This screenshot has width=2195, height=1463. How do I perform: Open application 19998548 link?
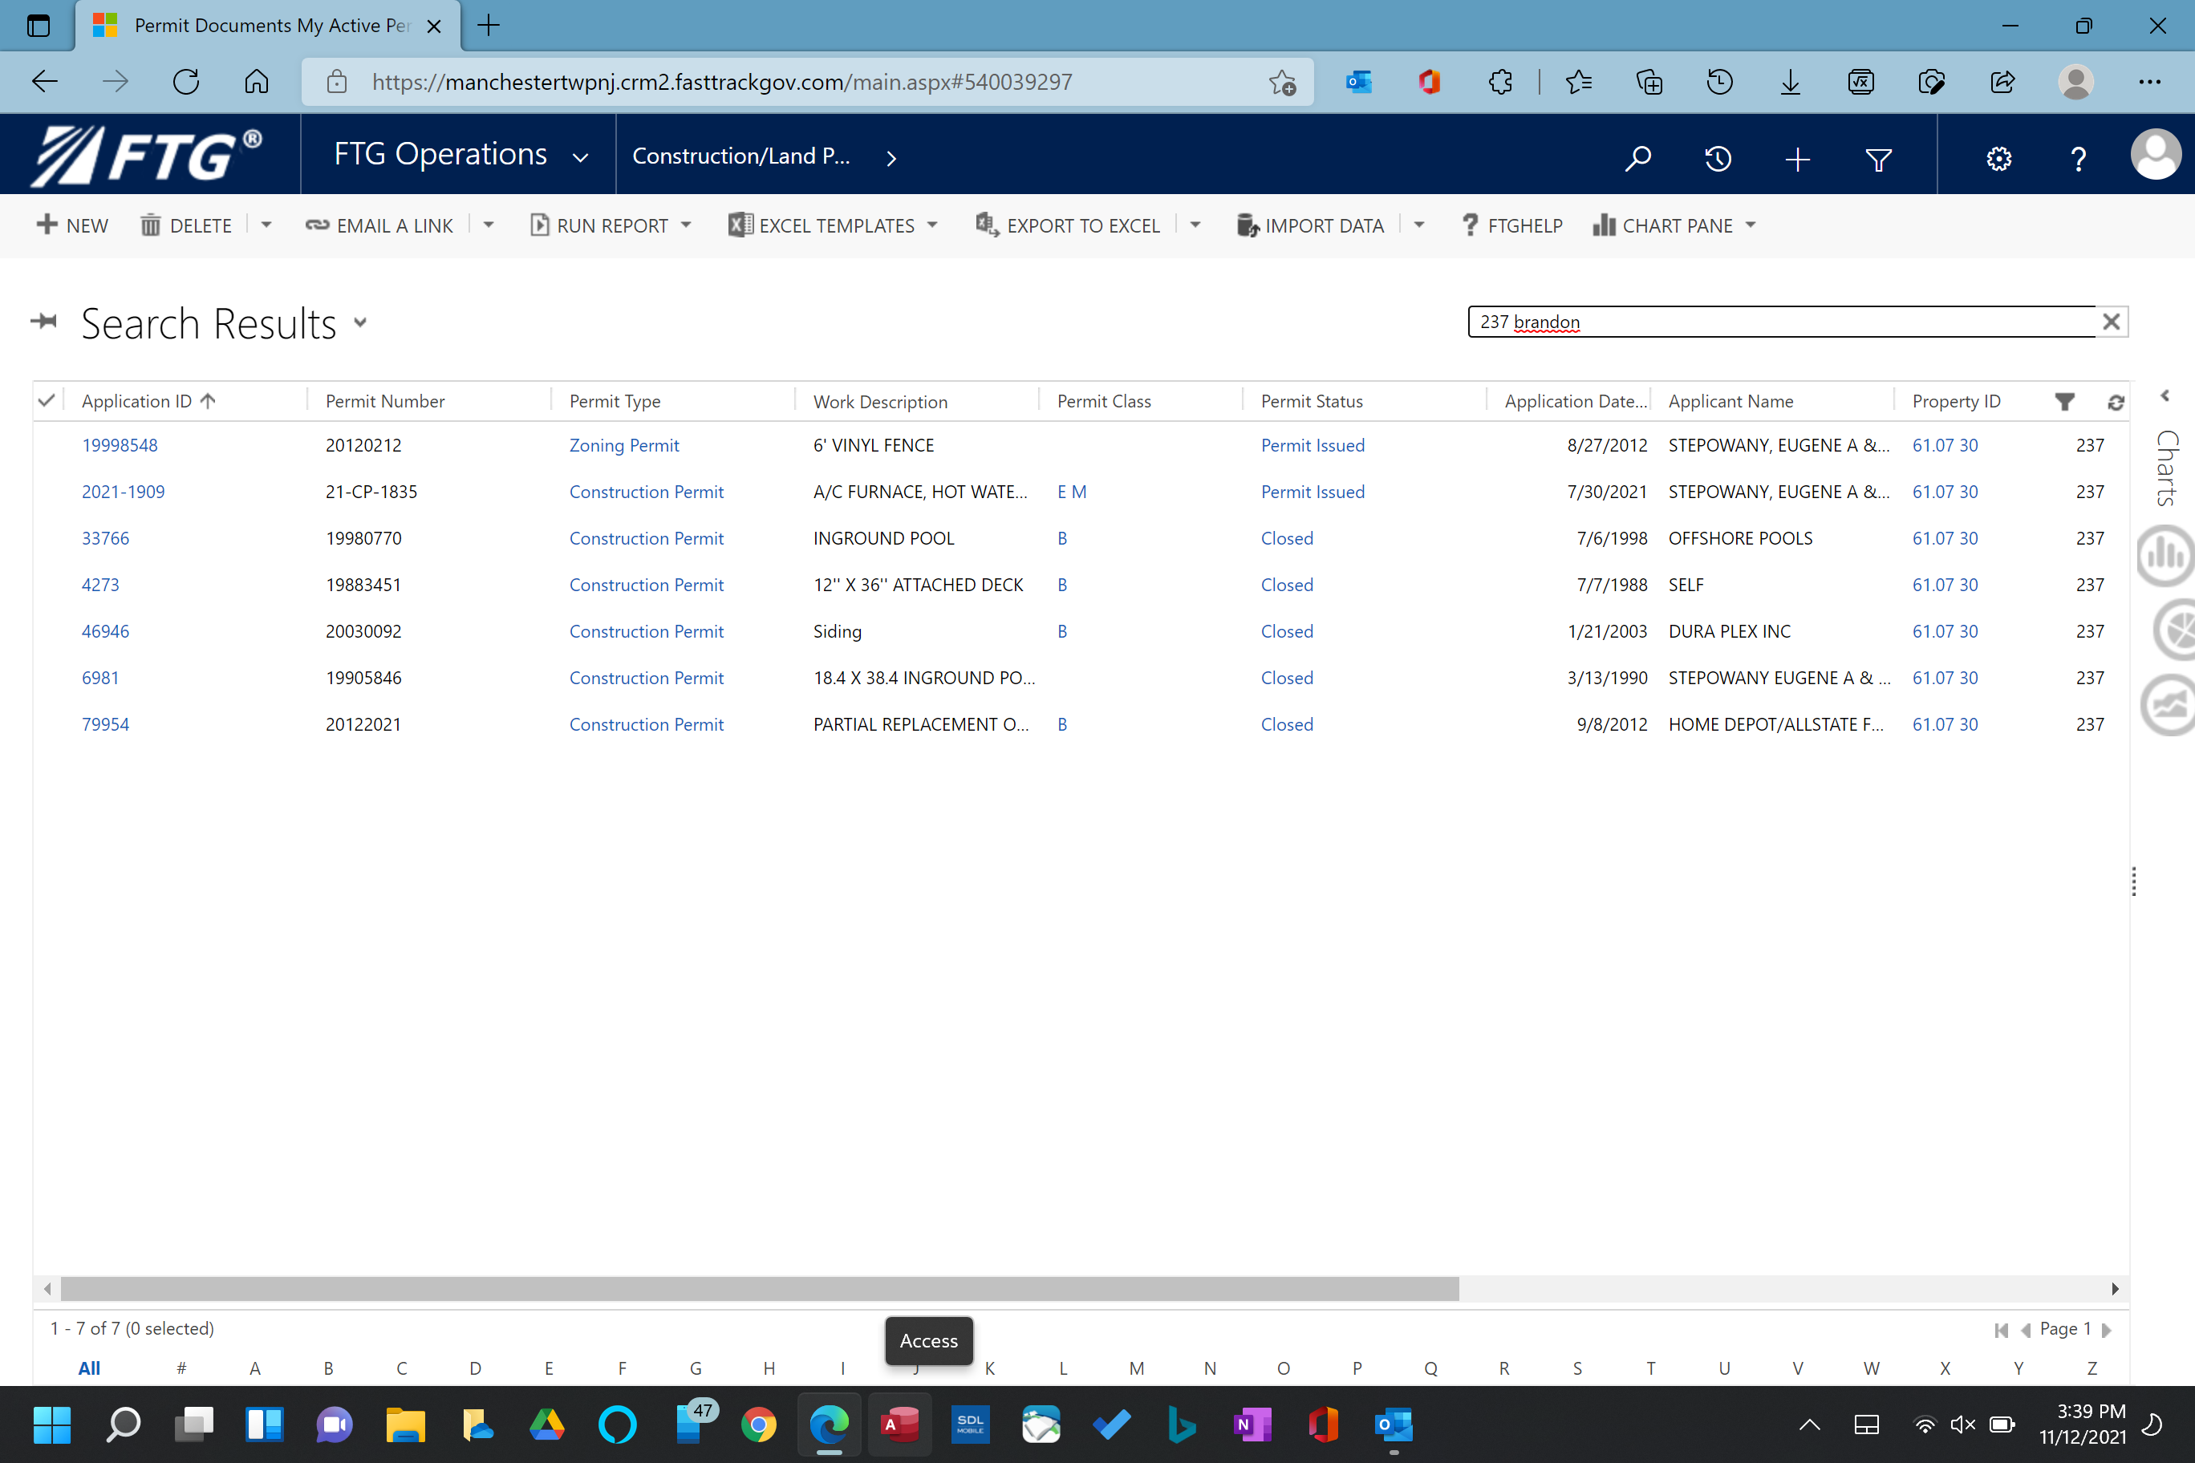120,445
